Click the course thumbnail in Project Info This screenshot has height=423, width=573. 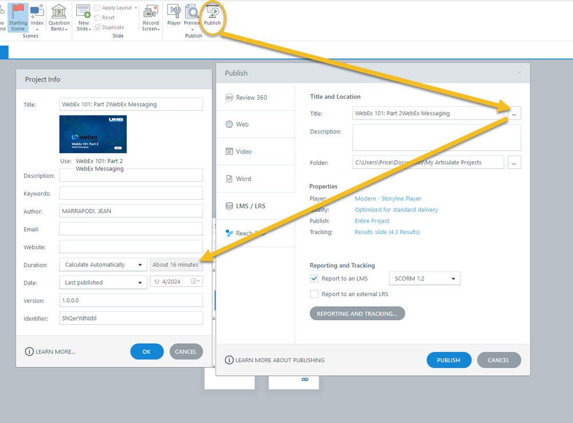click(93, 134)
